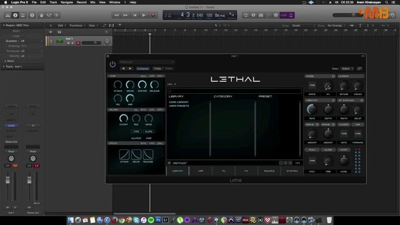
Task: Click the Duplicate Track button beside plus
Action: pos(59,32)
